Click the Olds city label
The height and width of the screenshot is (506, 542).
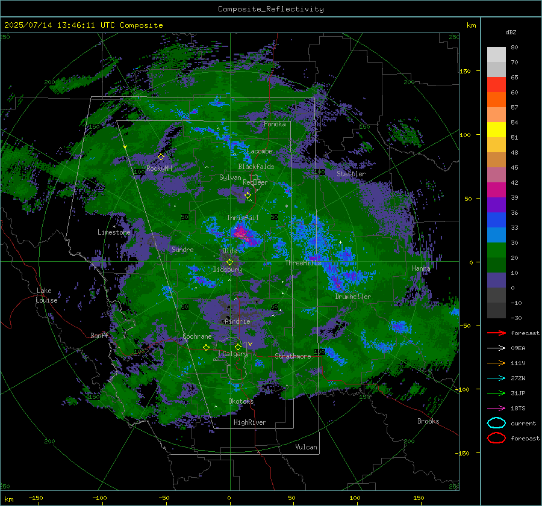(x=229, y=251)
